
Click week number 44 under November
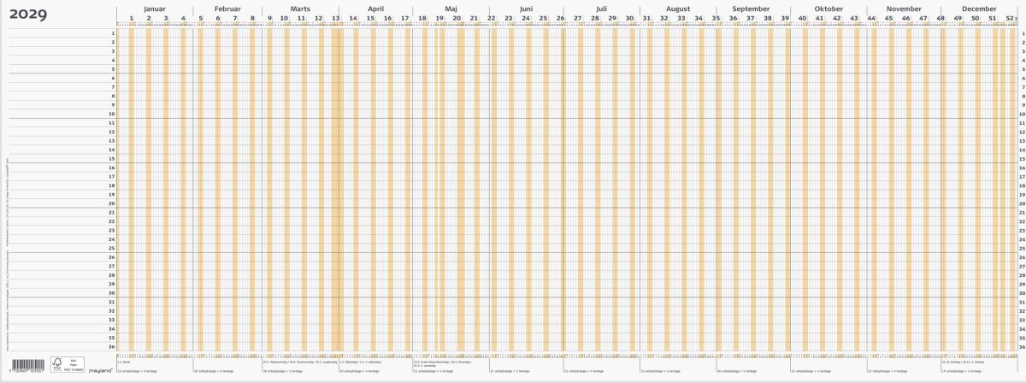pyautogui.click(x=871, y=18)
